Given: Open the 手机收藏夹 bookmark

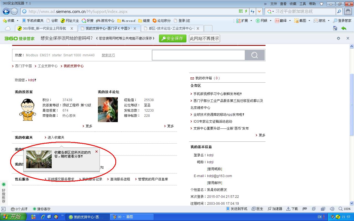Looking at the screenshot, I should click(33, 21).
